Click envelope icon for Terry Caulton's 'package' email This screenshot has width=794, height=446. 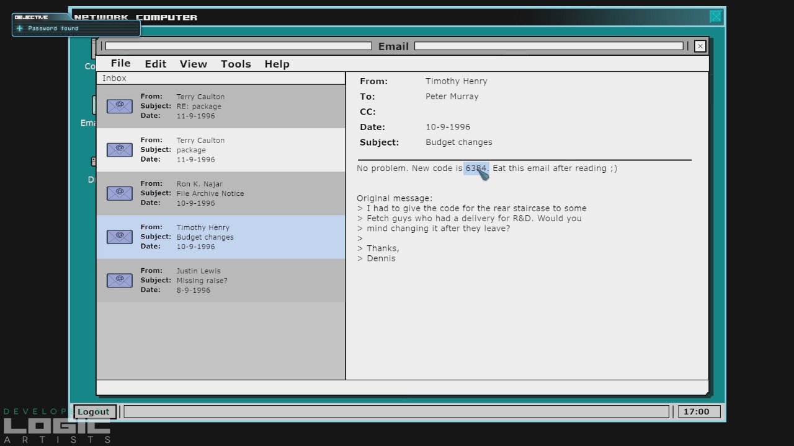119,150
